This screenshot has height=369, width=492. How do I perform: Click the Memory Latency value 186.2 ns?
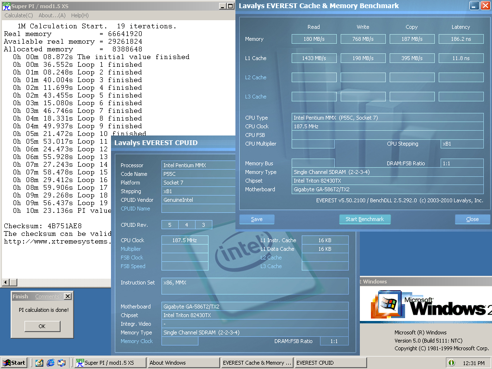click(461, 39)
